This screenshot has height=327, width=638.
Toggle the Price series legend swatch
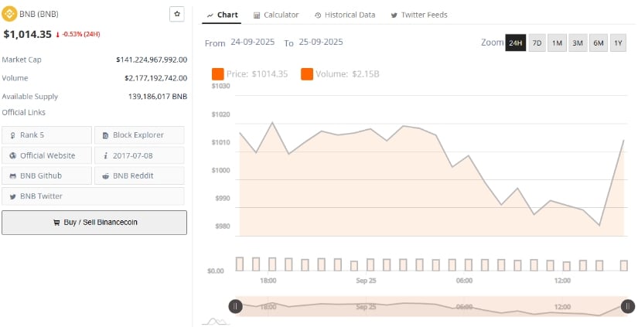click(x=217, y=74)
